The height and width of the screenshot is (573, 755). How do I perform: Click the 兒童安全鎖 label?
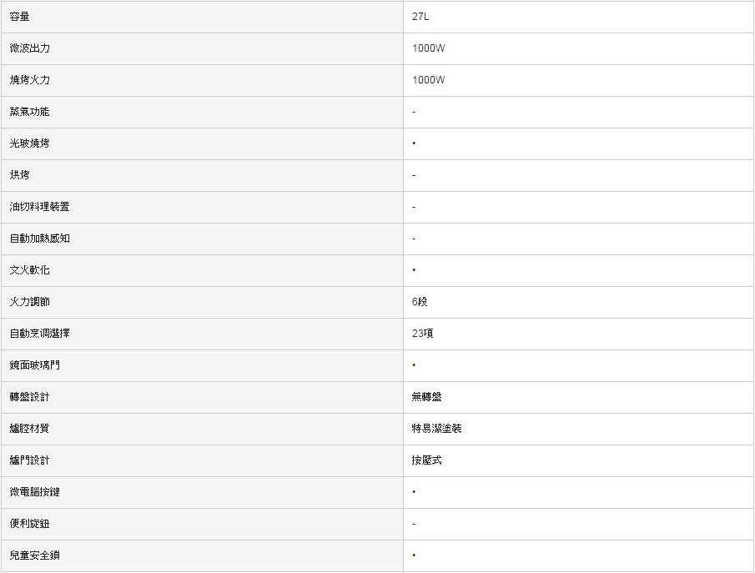click(35, 555)
